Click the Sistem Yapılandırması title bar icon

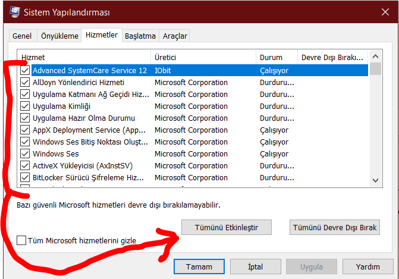tap(11, 12)
